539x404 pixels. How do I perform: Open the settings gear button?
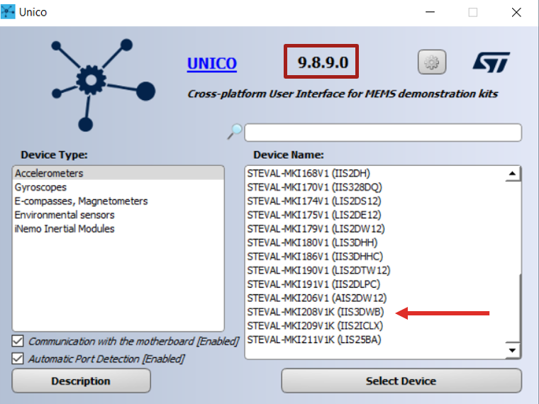432,62
